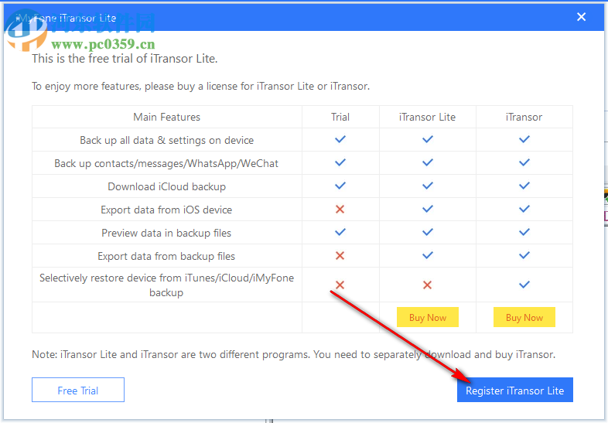This screenshot has width=608, height=423.
Task: Click iTransor Lite checkmark for Export from iOS device
Action: coord(427,209)
